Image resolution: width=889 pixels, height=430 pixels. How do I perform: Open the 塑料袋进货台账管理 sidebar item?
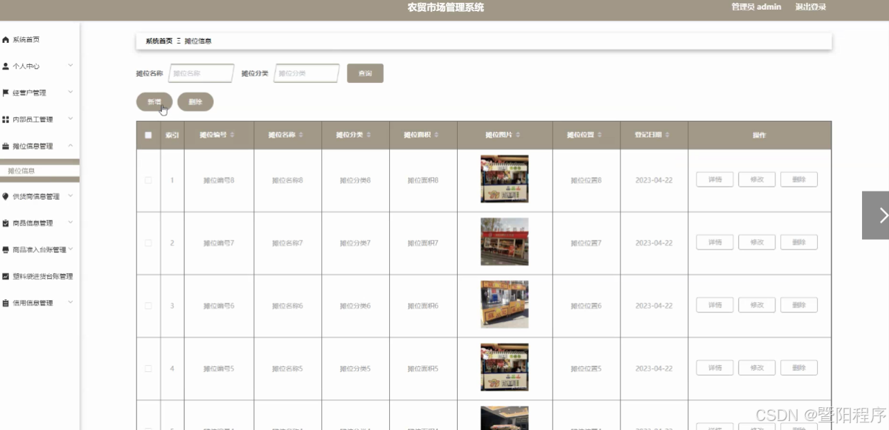(39, 277)
